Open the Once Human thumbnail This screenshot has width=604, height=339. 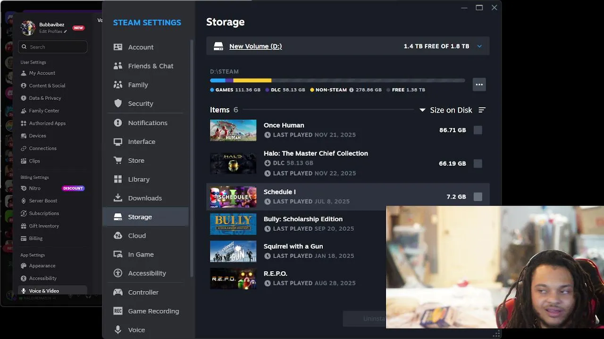pos(233,130)
